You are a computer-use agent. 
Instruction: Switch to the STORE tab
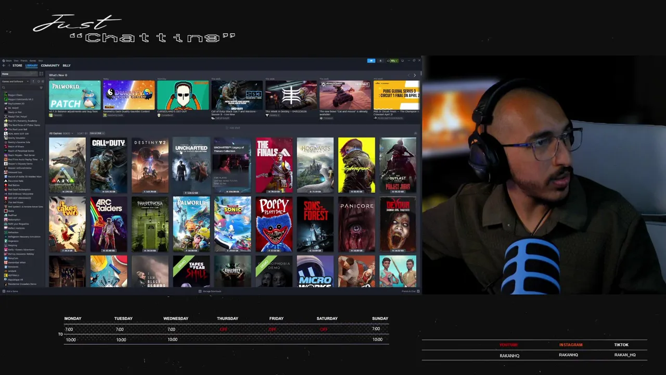point(17,66)
